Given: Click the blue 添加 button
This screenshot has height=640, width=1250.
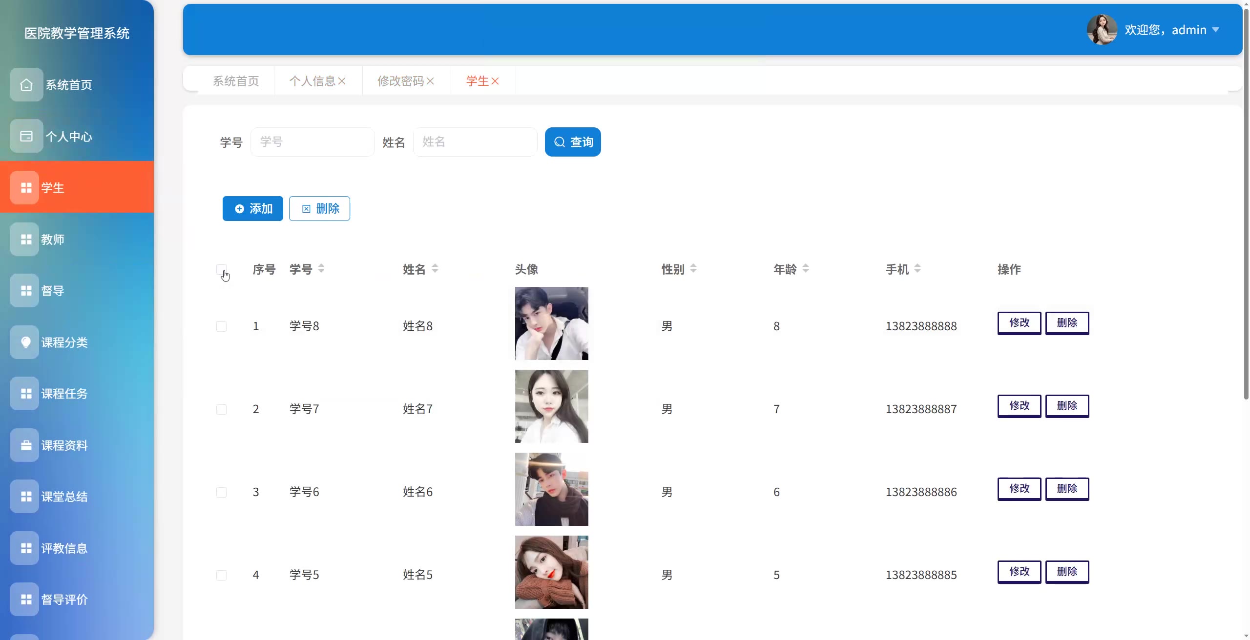Looking at the screenshot, I should click(x=252, y=209).
